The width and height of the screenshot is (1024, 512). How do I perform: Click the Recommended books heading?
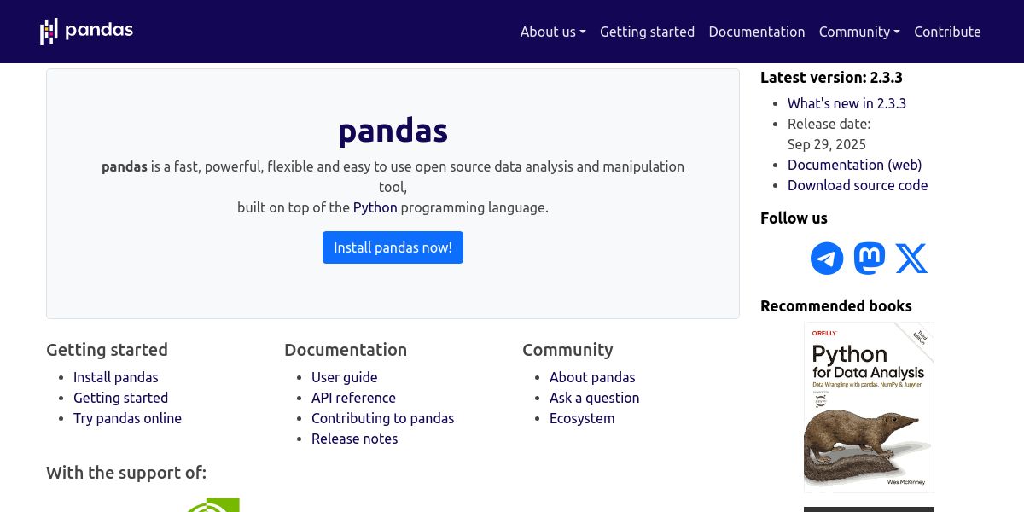coord(836,305)
